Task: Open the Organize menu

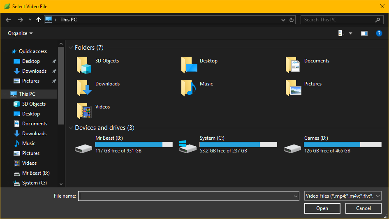Action: 20,33
